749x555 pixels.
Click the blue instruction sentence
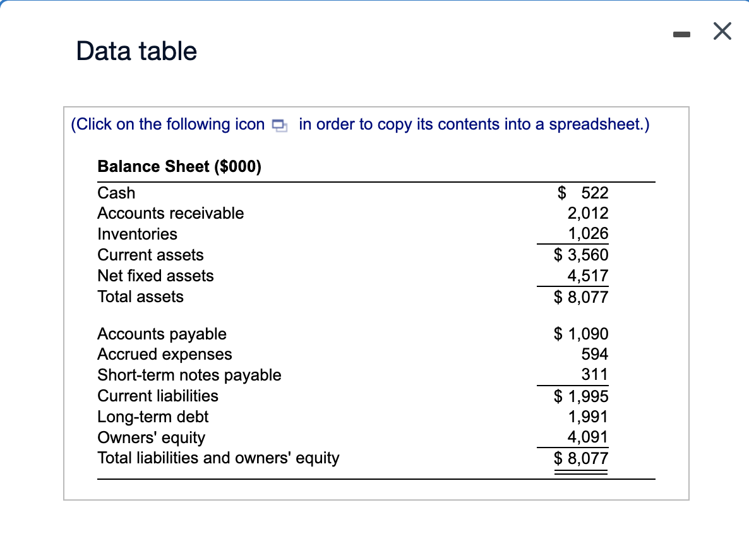coord(360,124)
